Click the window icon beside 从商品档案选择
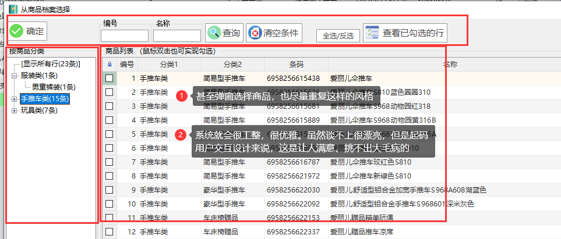Viewport: 561px width, 239px height. [x=13, y=9]
